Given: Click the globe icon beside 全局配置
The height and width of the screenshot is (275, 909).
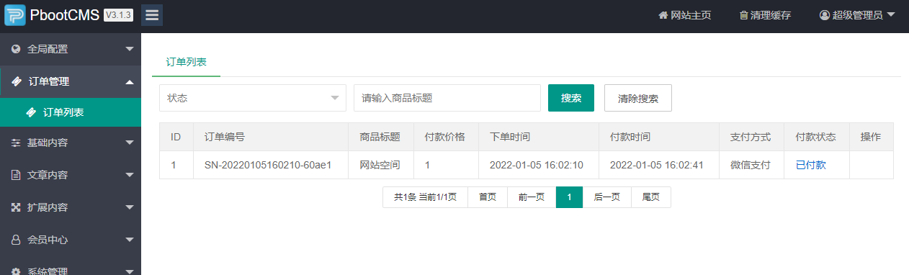Looking at the screenshot, I should [16, 49].
